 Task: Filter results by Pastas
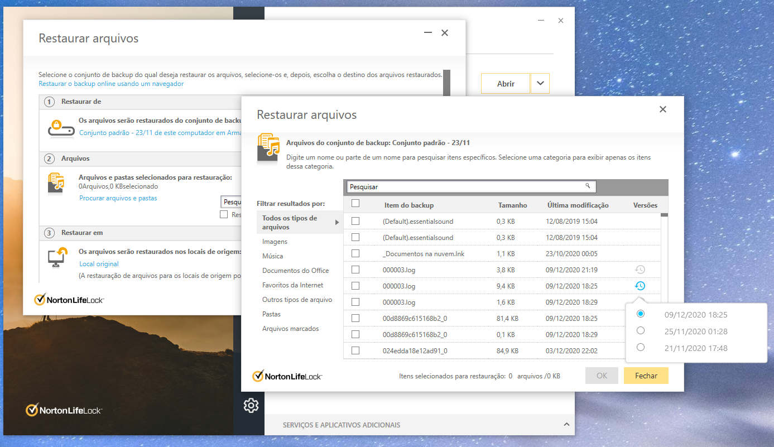(x=272, y=314)
